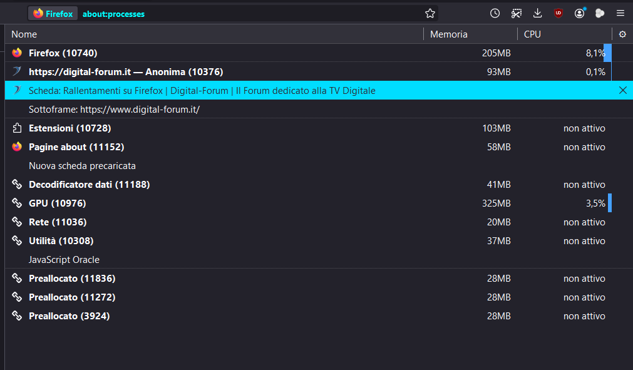Close the Rallentamenti su Firefox tab row
The height and width of the screenshot is (370, 633).
[623, 90]
